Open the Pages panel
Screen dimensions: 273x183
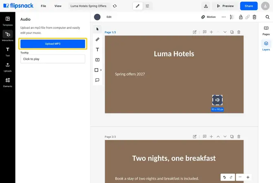pyautogui.click(x=266, y=31)
